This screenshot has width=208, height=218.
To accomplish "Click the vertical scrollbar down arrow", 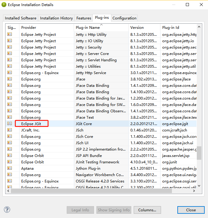I will pos(199,186).
